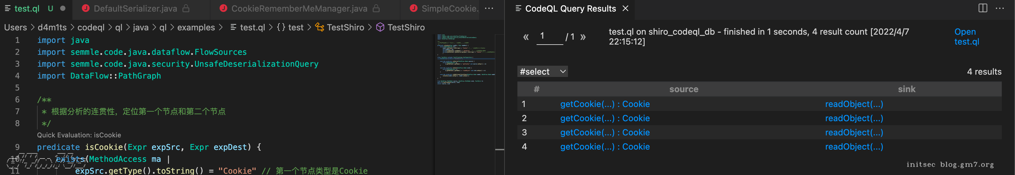The width and height of the screenshot is (1015, 175).
Task: Close the CodeQL Query Results tab
Action: [x=625, y=8]
